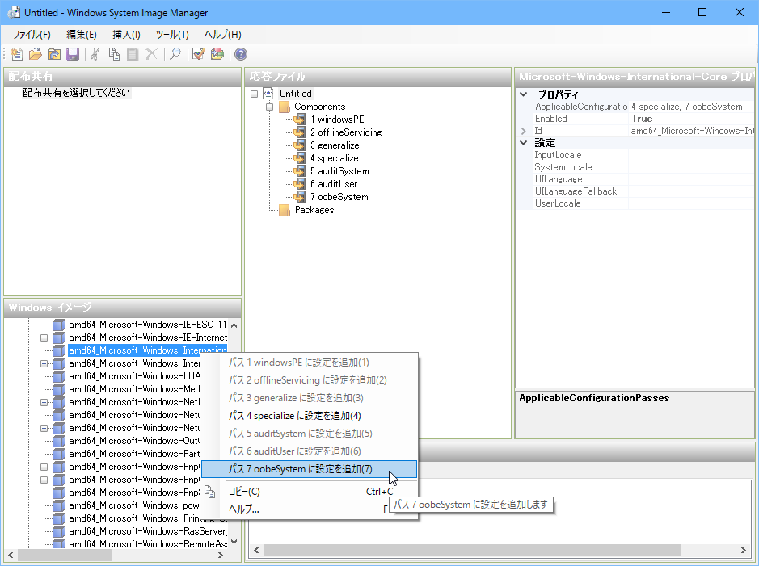Select the 4 specialize pass in answer file
759x566 pixels.
point(334,158)
